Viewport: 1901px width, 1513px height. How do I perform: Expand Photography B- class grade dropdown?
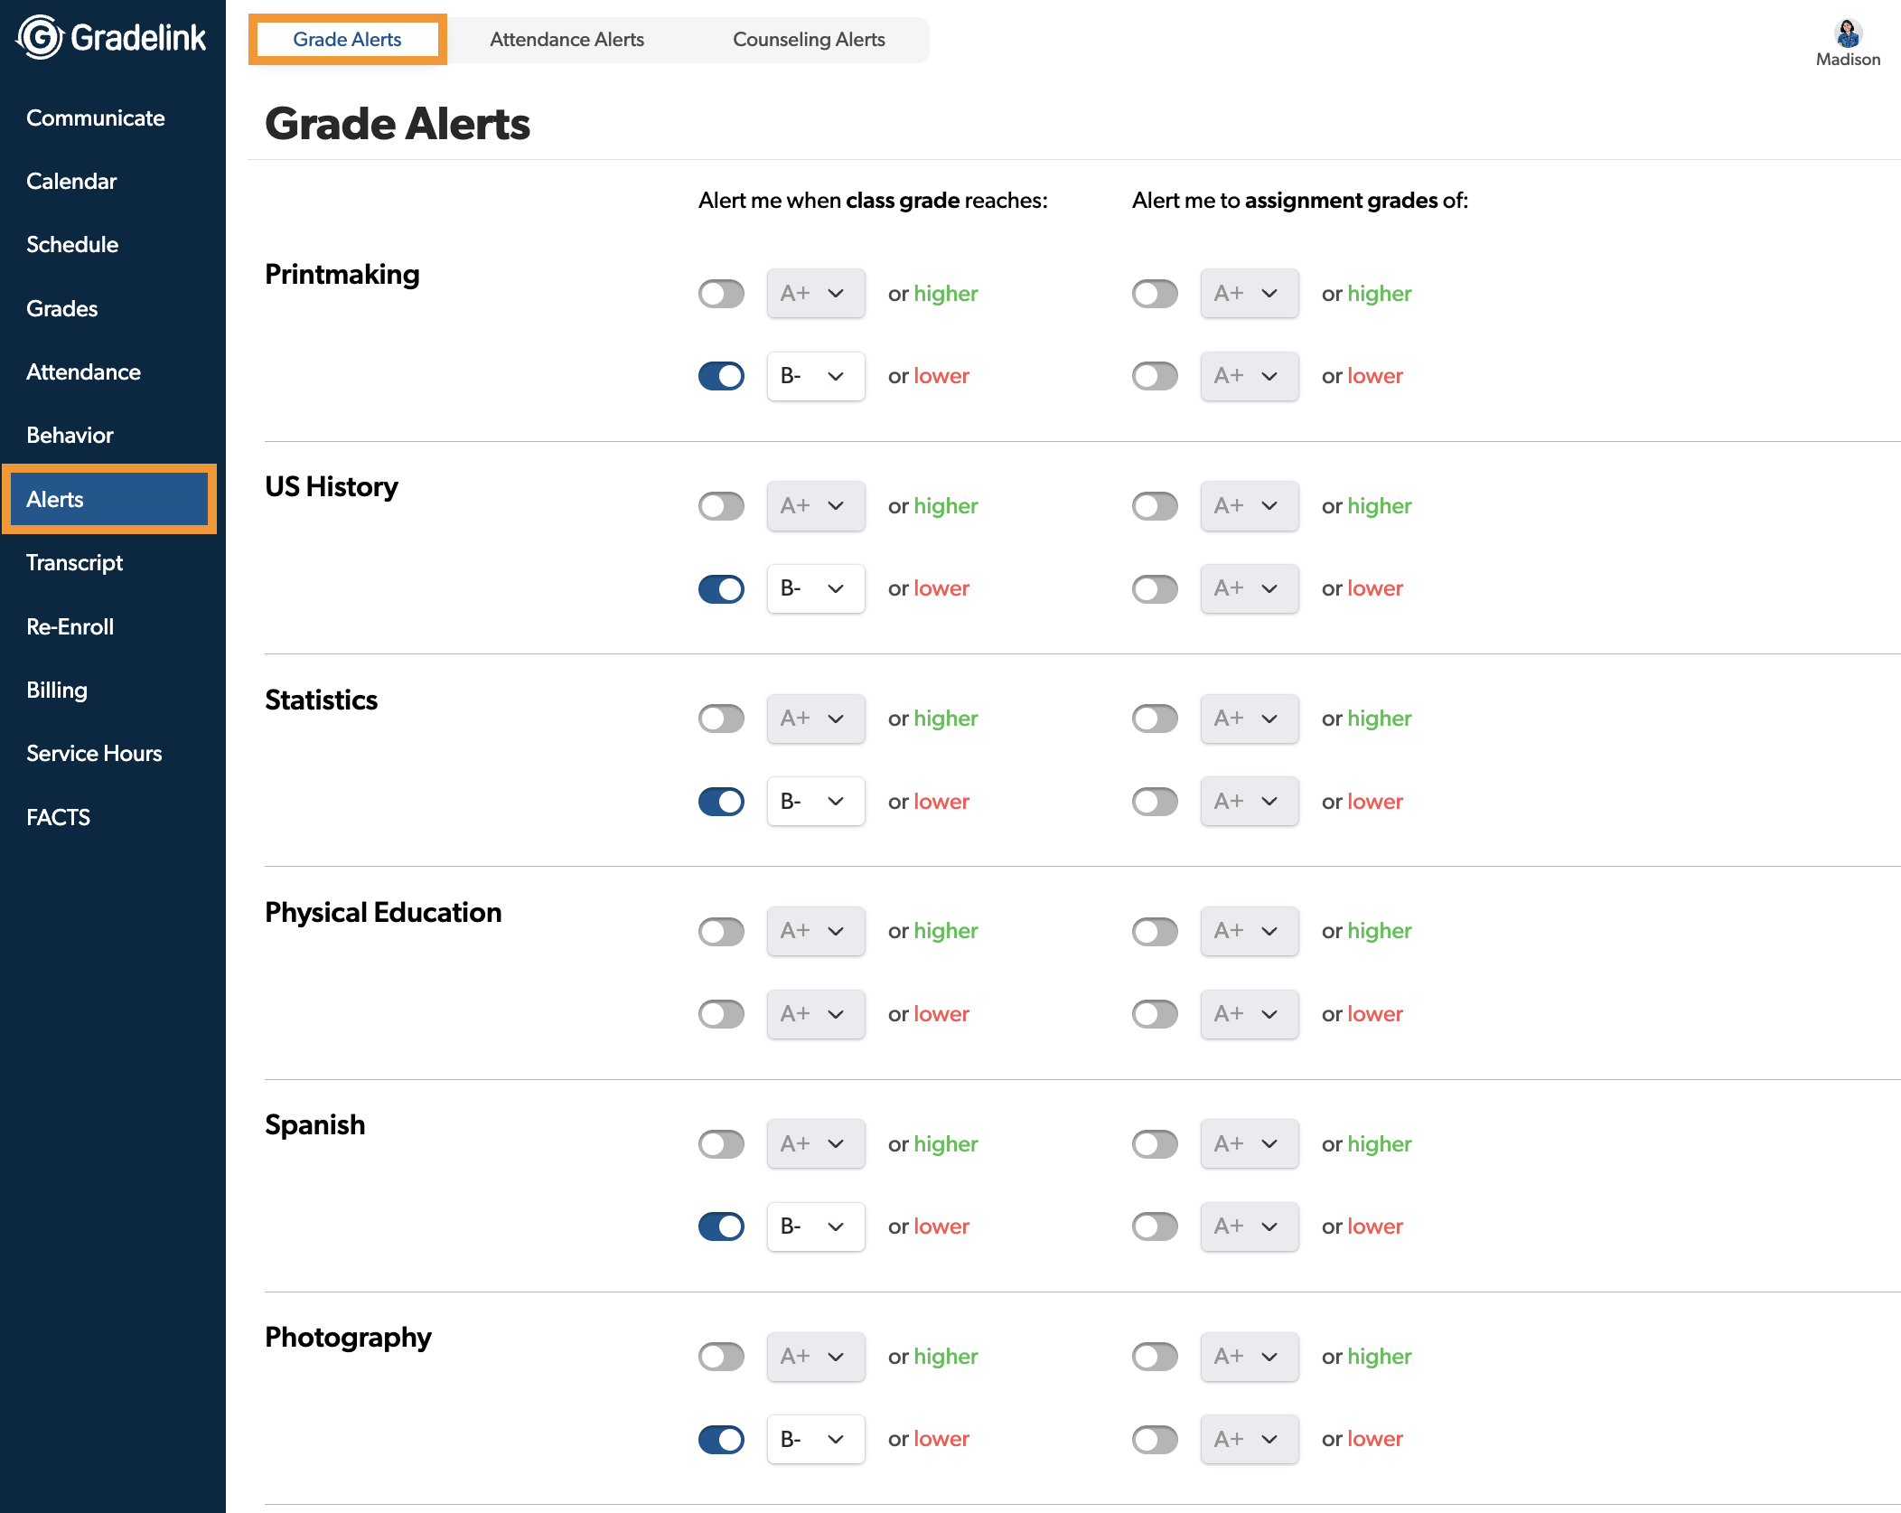click(x=815, y=1439)
